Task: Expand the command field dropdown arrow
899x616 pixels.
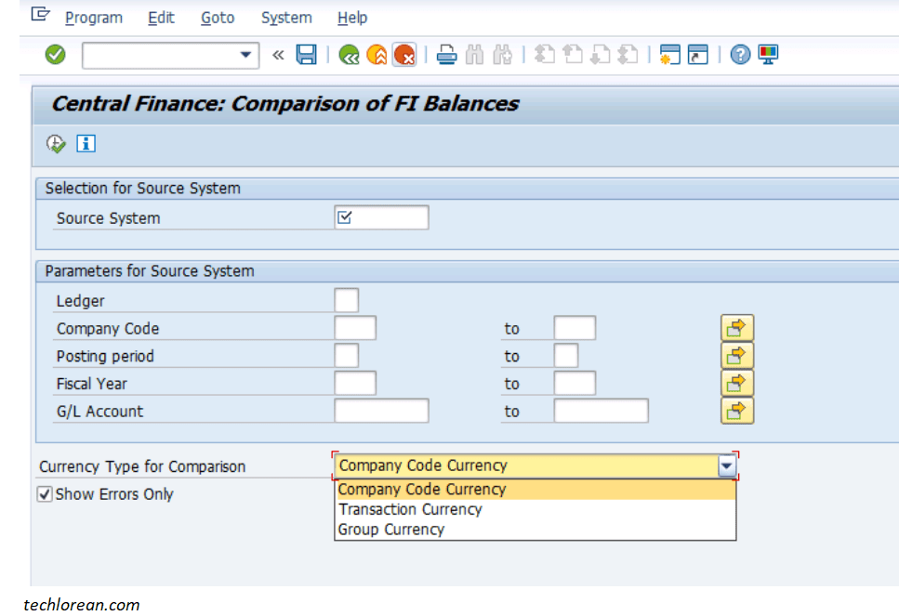Action: pos(247,54)
